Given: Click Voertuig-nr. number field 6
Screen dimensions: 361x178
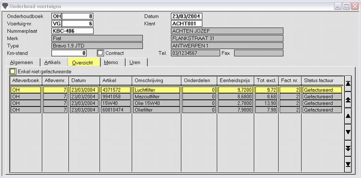Looking at the screenshot, I should click(x=77, y=24).
